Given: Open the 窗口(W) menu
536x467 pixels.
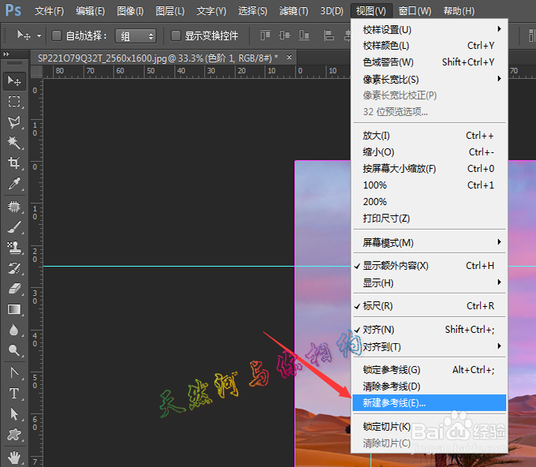Looking at the screenshot, I should pos(415,11).
